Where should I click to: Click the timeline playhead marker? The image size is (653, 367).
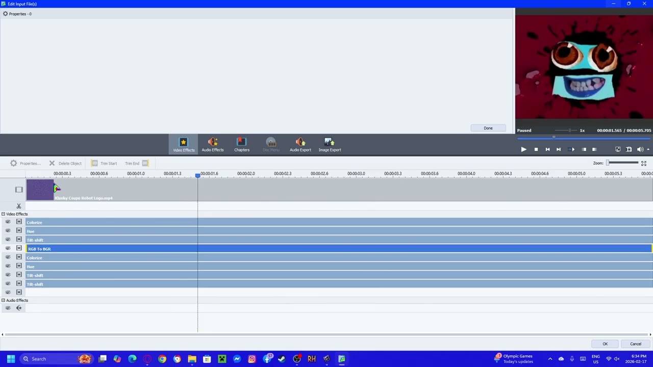[197, 175]
